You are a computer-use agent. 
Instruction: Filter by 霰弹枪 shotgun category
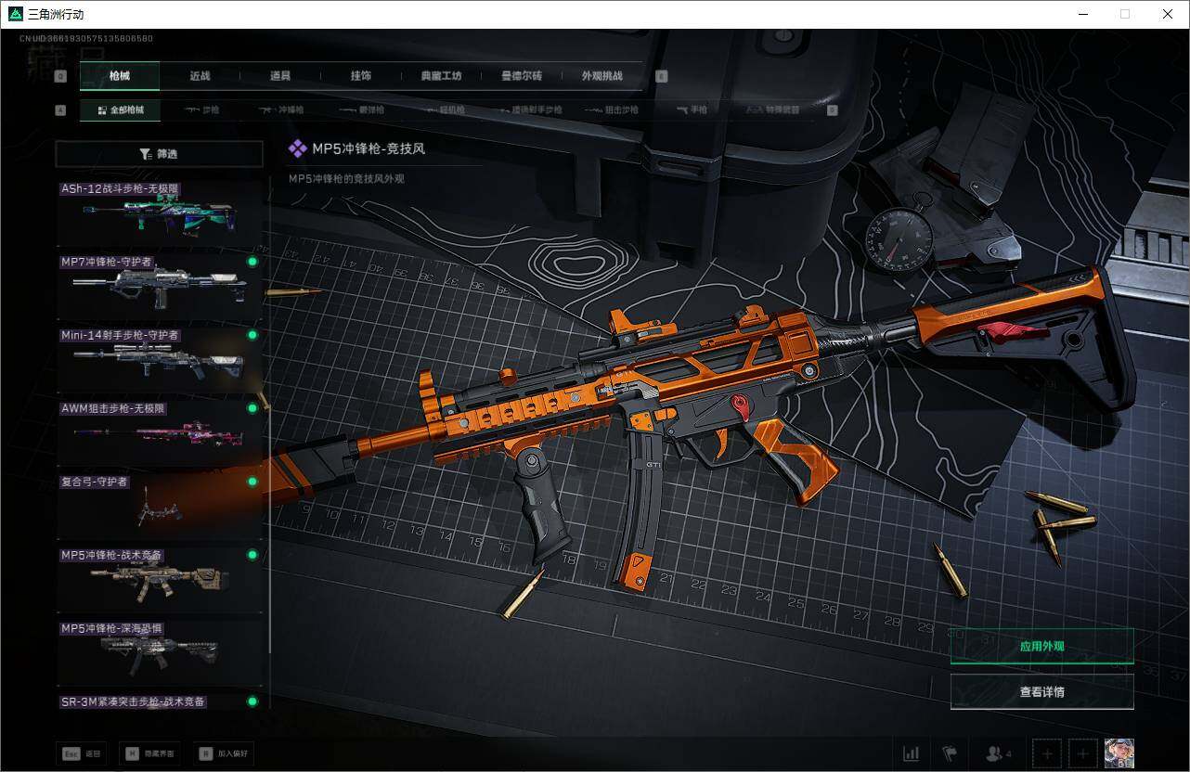pos(361,109)
